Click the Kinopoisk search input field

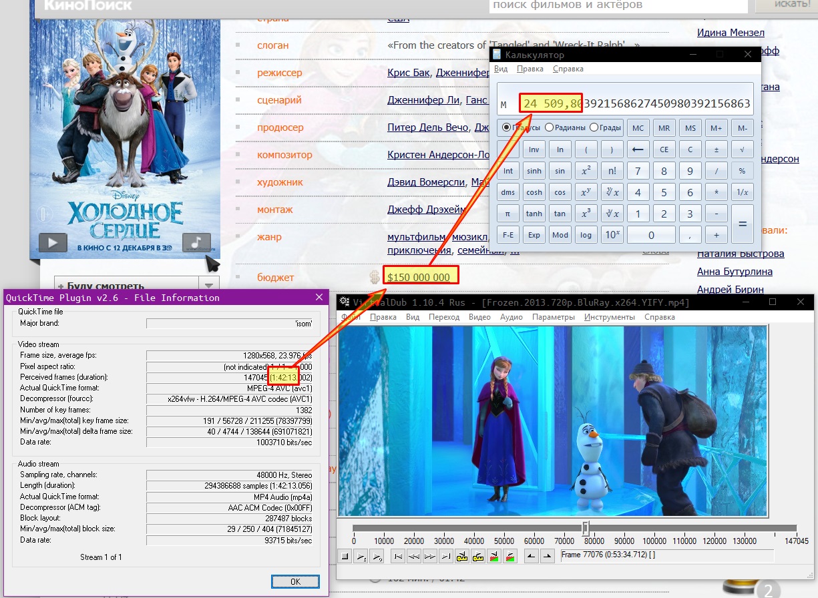pos(618,5)
